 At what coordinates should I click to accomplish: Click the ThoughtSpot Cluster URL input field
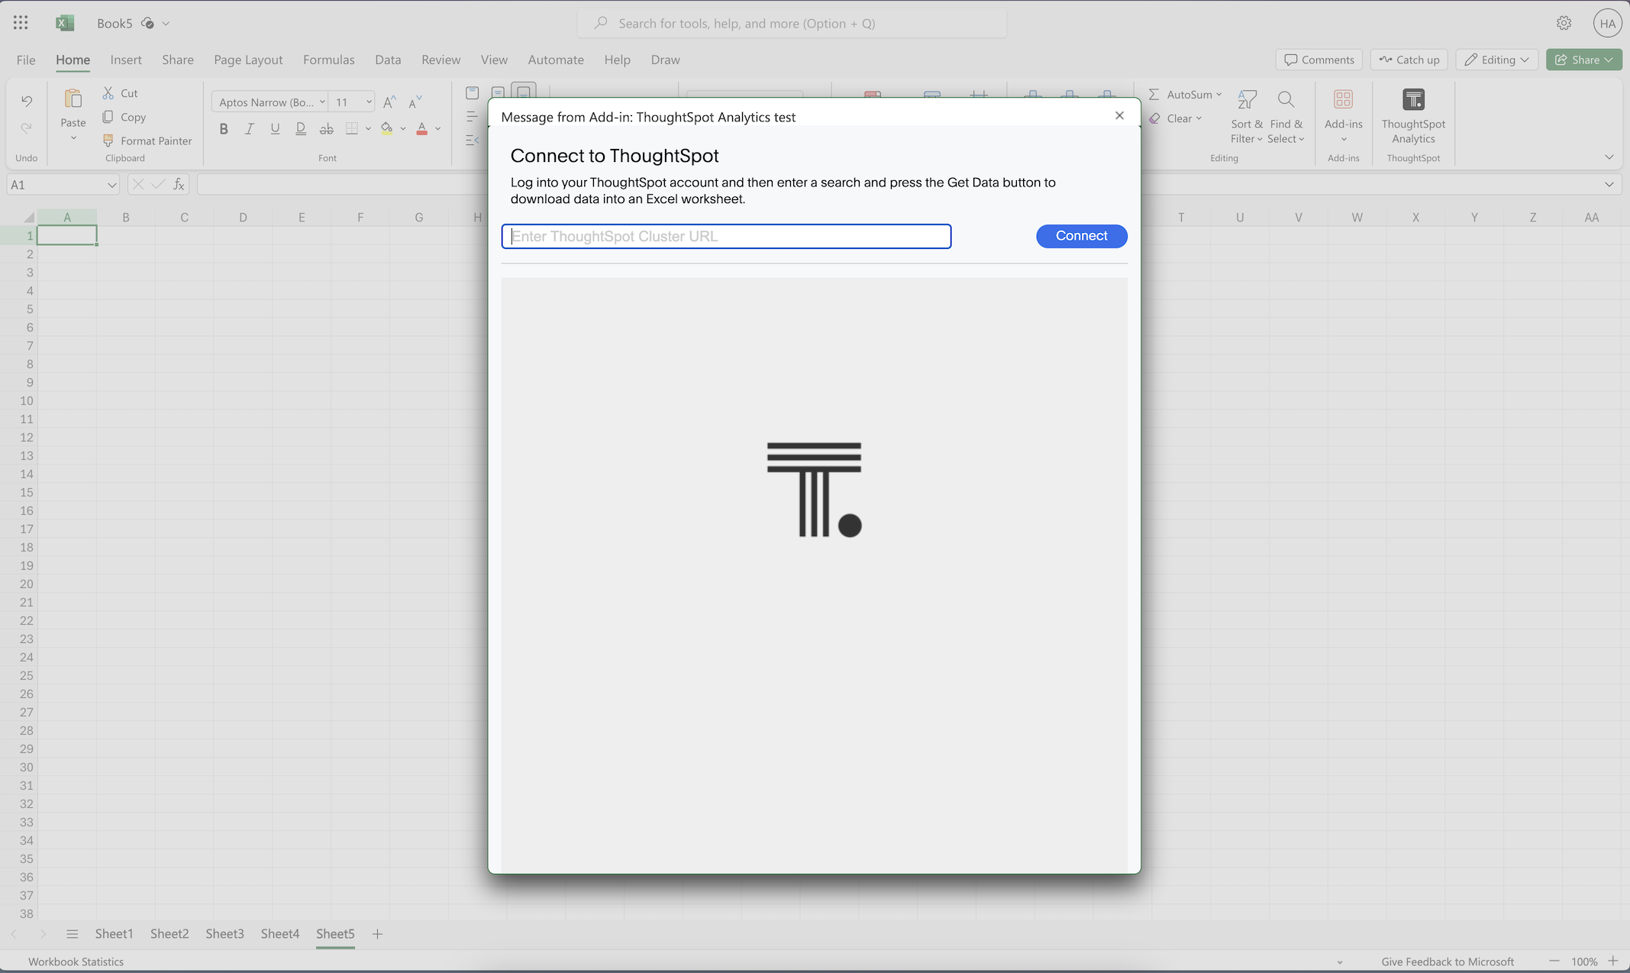(725, 236)
